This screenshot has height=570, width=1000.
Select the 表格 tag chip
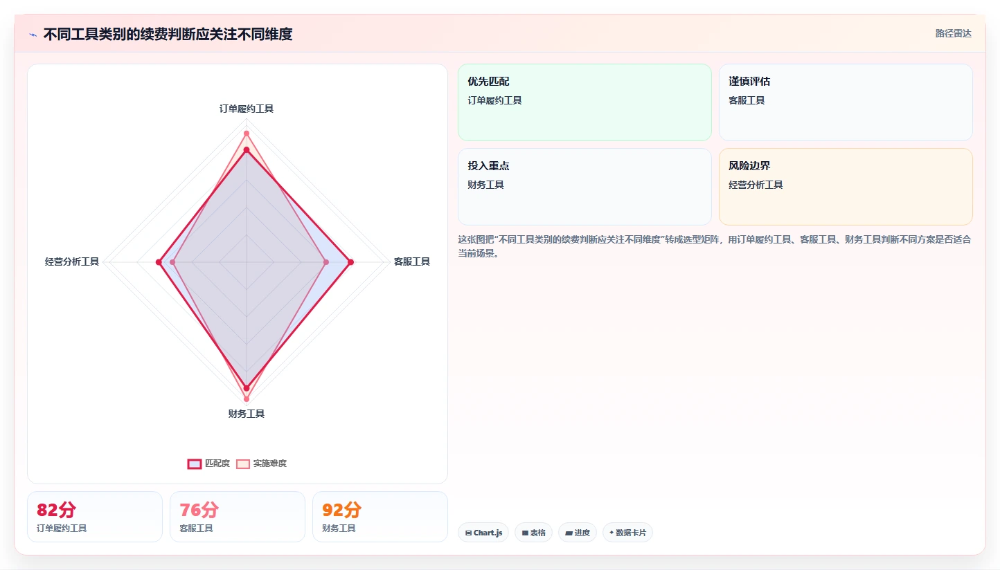point(533,533)
